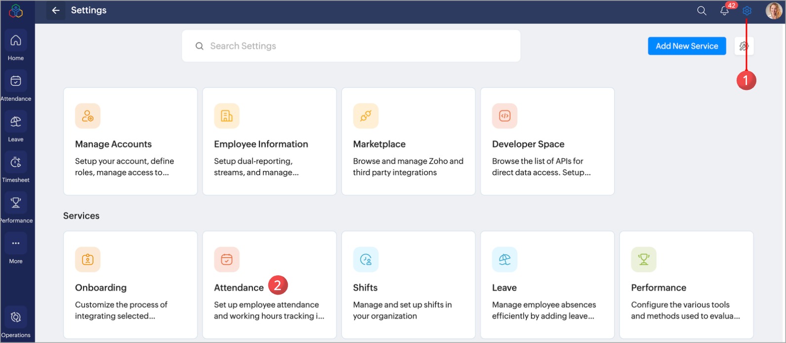Open Attendance in the left sidebar
The height and width of the screenshot is (343, 786).
pos(16,86)
